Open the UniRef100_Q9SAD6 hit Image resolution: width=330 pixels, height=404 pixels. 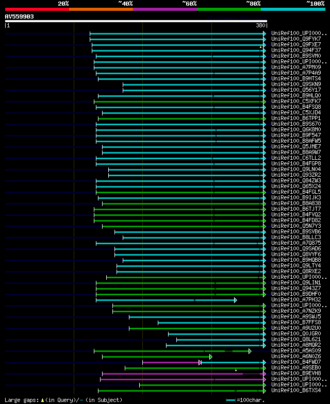tap(296, 248)
